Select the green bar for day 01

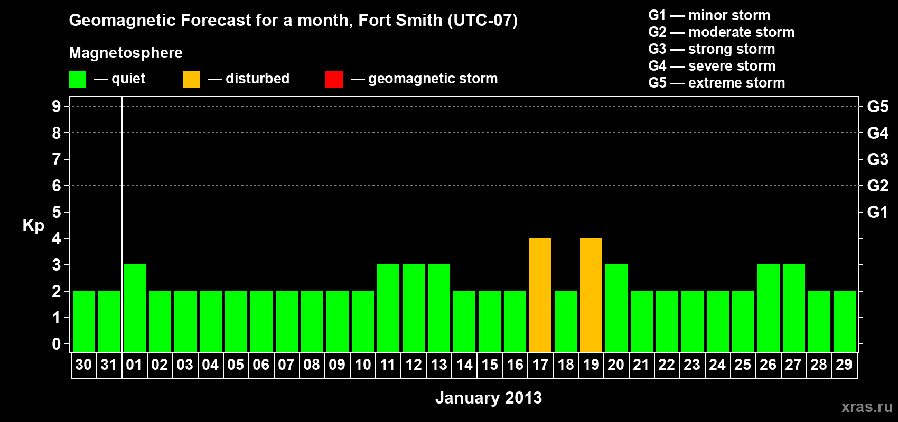click(135, 308)
